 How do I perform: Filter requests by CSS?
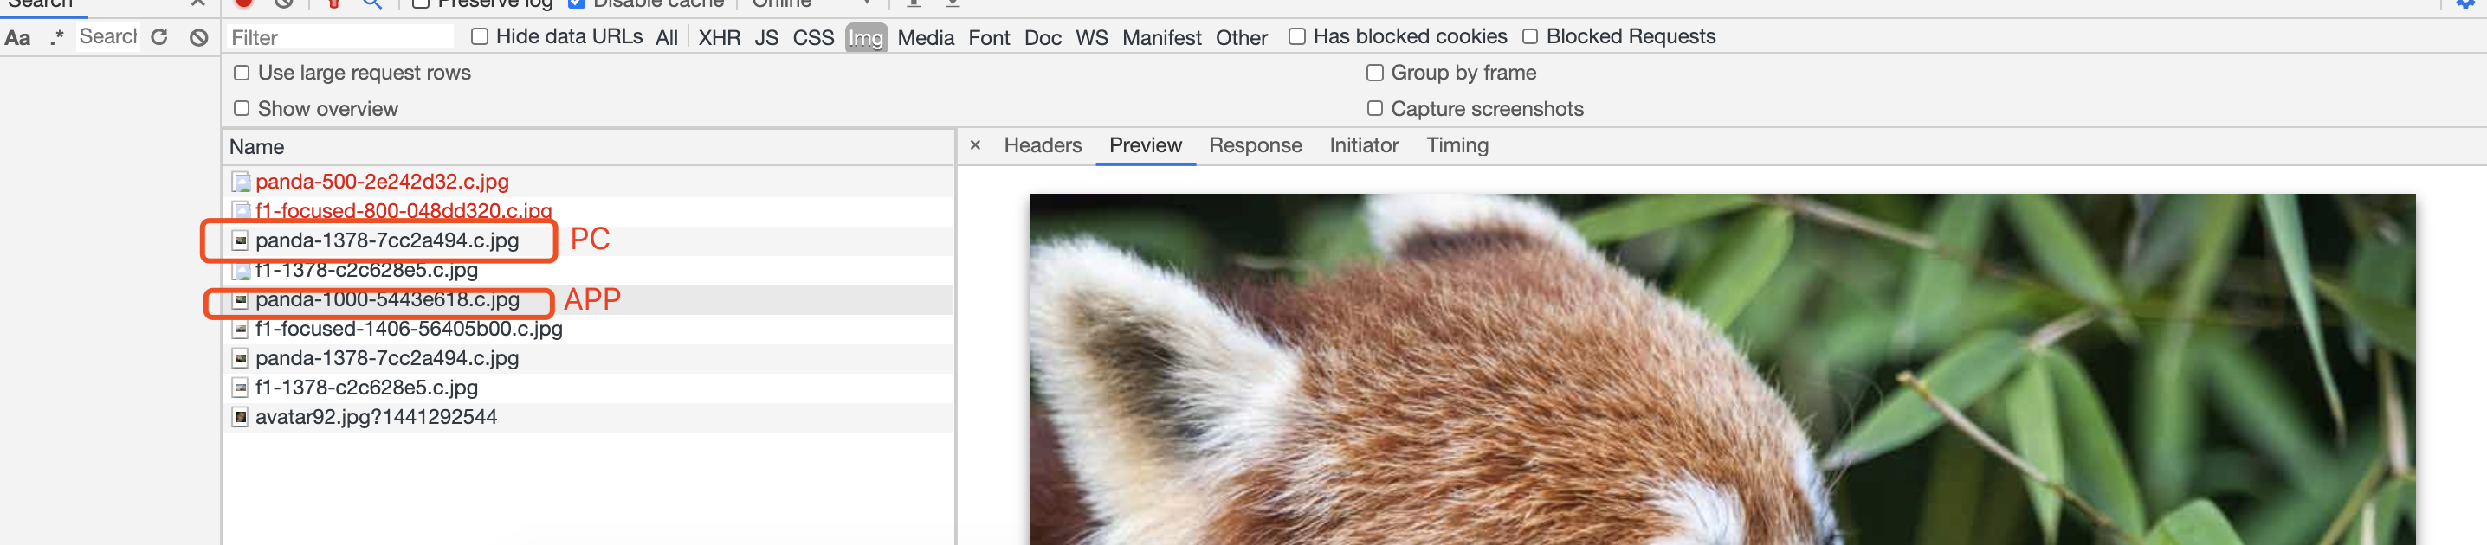pos(813,37)
